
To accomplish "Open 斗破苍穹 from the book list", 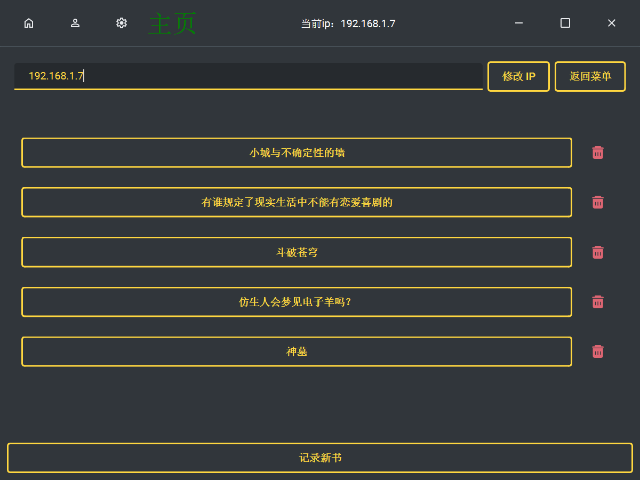I will 297,252.
